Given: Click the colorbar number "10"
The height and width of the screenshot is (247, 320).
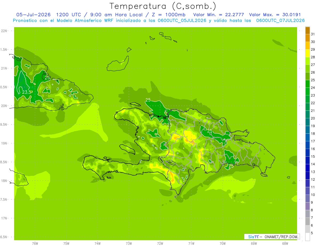Looking at the screenshot, I should 313,195.
